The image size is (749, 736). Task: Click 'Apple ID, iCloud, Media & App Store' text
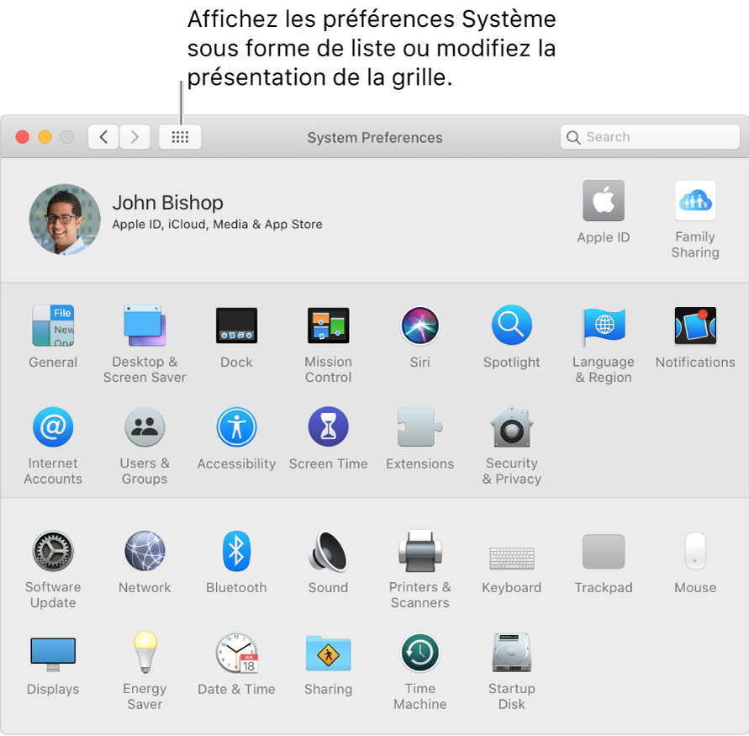click(218, 224)
